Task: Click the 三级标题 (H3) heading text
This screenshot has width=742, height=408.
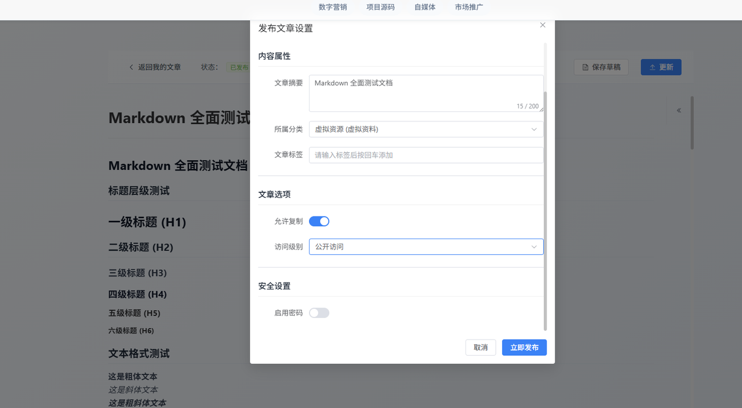Action: 137,273
